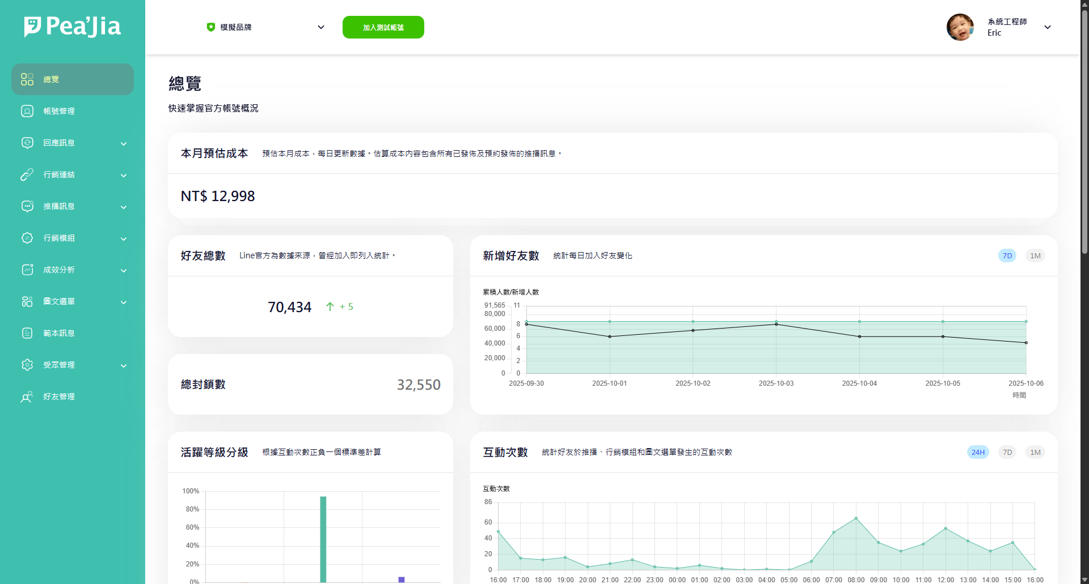1089x584 pixels.
Task: Click the user avatar photo
Action: coord(960,27)
